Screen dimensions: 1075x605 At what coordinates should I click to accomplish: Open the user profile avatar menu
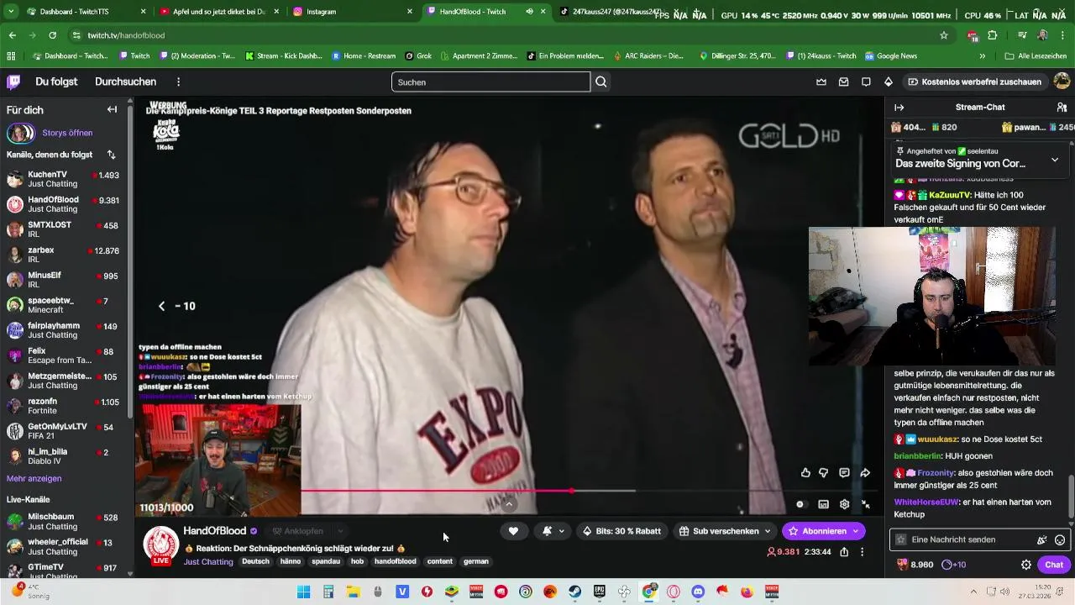coord(1062,82)
